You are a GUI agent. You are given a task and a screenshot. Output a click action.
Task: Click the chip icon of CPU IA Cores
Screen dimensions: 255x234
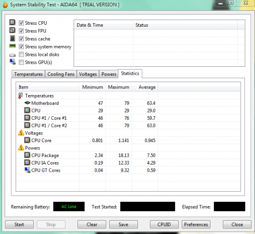(x=27, y=163)
